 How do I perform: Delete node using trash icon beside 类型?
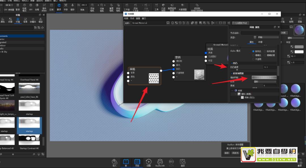255,37
